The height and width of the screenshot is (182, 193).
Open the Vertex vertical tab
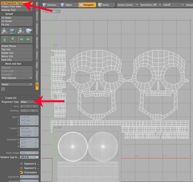[37, 55]
